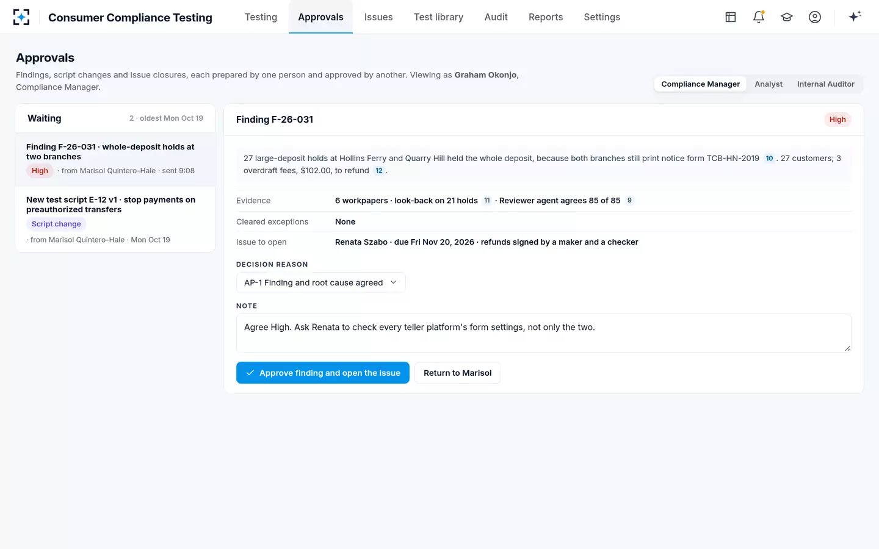Screen dimensions: 879x549
Task: Open citation badge 10 after form TCB-HN-2019
Action: coord(769,159)
